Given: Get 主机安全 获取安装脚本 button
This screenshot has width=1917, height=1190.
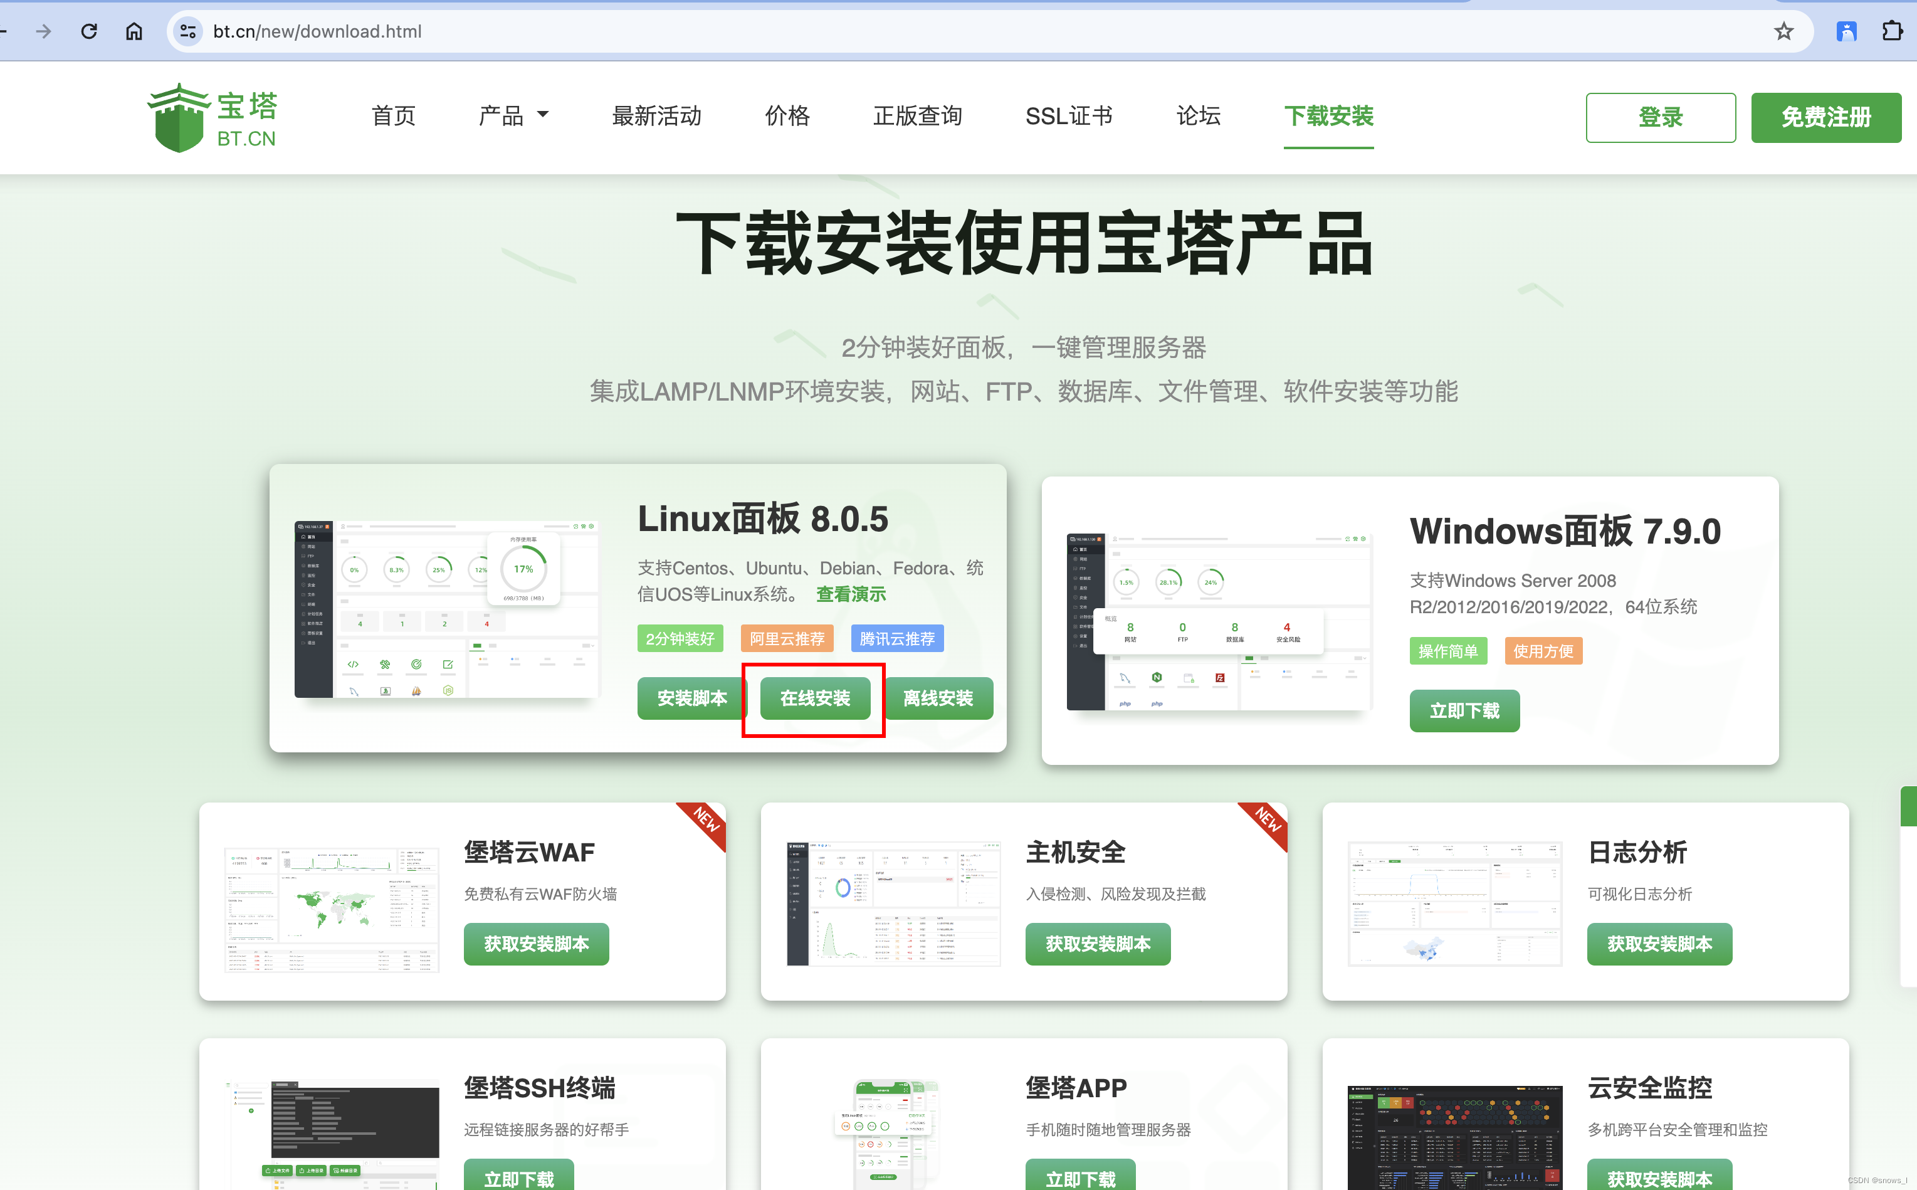Looking at the screenshot, I should coord(1097,944).
